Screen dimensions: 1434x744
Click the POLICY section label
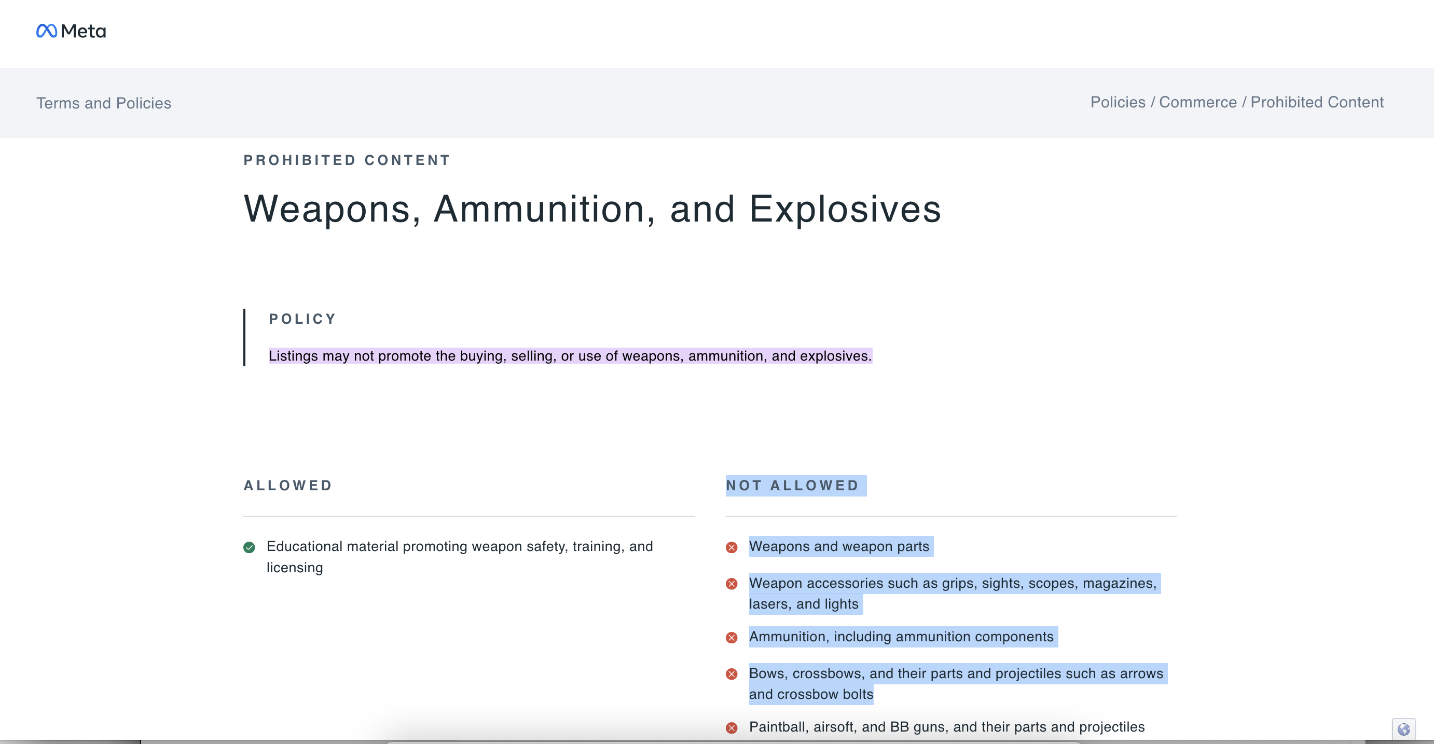pyautogui.click(x=302, y=319)
